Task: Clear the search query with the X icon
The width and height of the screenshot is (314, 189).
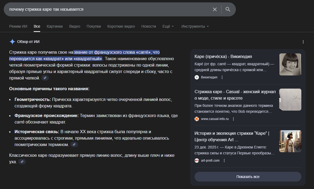Action: [x=215, y=9]
